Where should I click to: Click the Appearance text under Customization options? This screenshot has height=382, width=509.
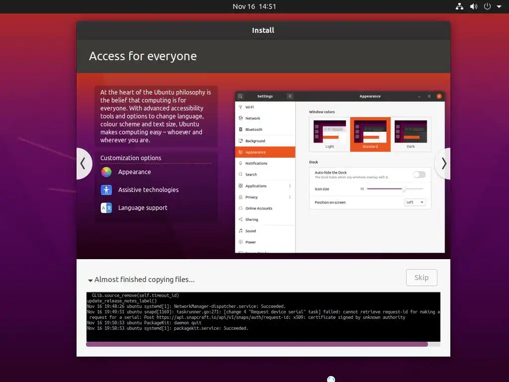pyautogui.click(x=134, y=172)
